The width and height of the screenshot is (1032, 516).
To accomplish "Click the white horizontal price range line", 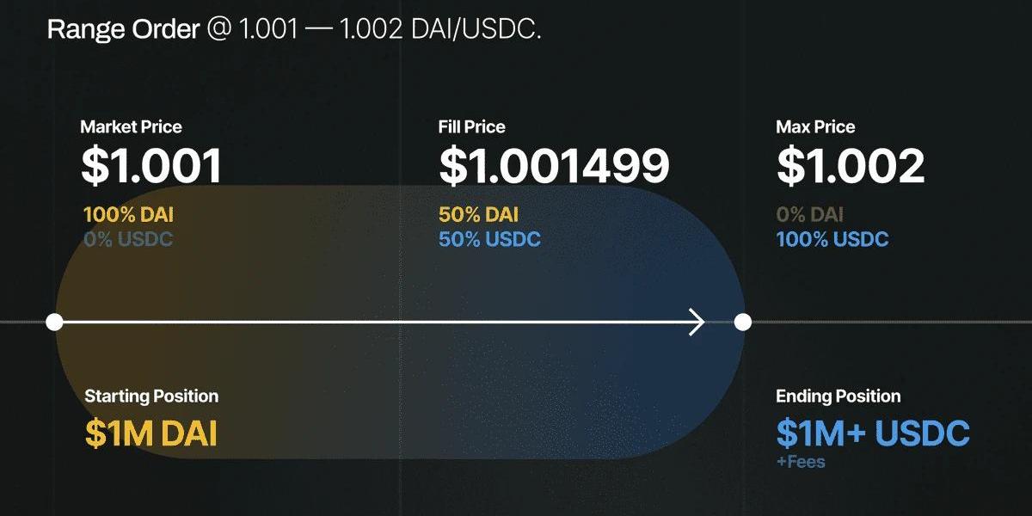I will coord(370,322).
